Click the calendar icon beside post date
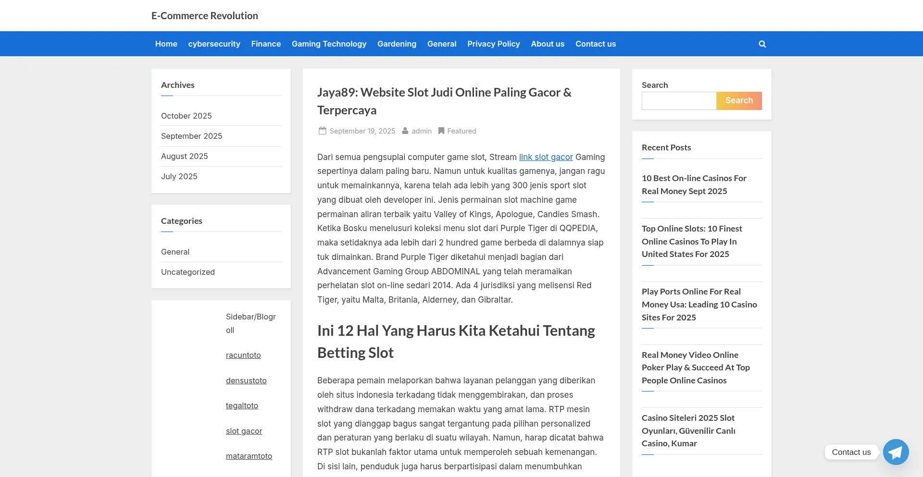Viewport: 923px width, 477px height. tap(322, 131)
